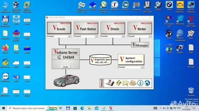Open the Dimelo module
Screen dimensions: 199x111
pos(112,28)
